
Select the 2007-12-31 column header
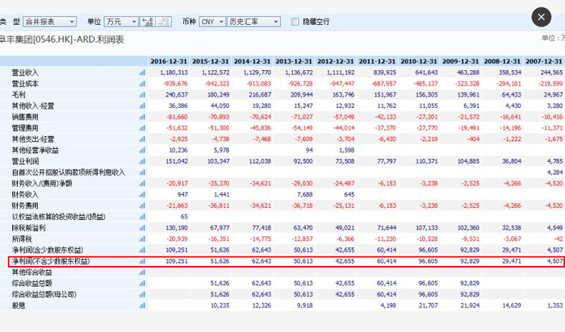coord(544,61)
